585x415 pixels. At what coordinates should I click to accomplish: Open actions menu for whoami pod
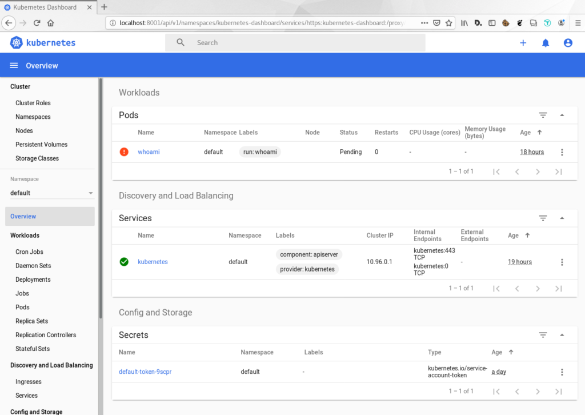[x=562, y=152]
